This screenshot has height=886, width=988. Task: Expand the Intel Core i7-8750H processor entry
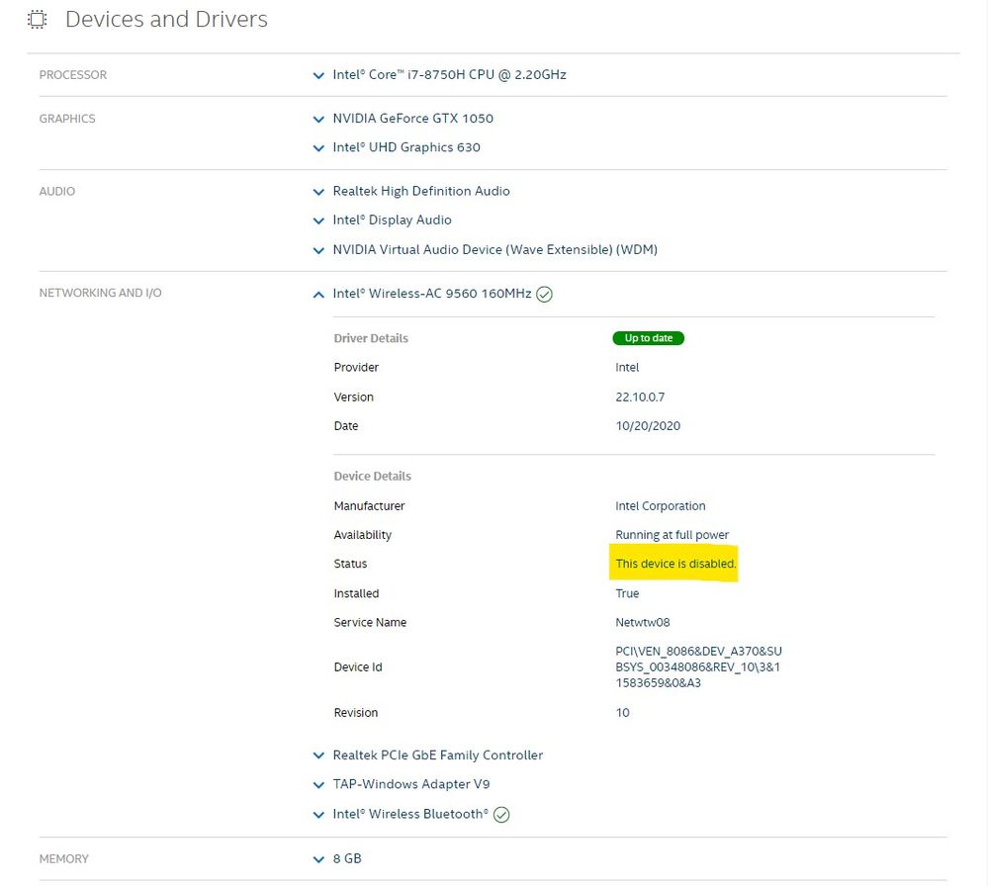click(x=318, y=75)
